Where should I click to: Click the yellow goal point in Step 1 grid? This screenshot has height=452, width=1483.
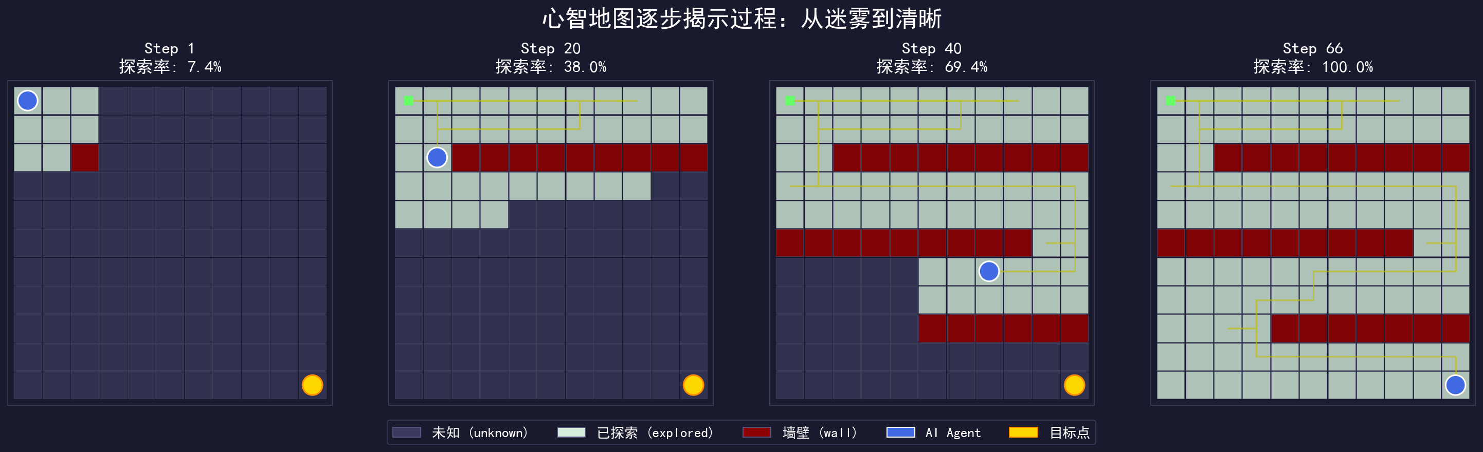312,385
